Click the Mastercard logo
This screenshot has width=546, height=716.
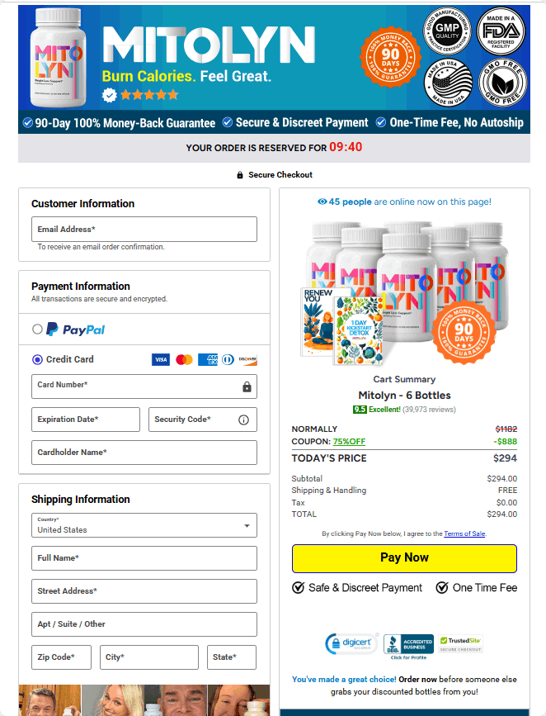click(x=184, y=360)
